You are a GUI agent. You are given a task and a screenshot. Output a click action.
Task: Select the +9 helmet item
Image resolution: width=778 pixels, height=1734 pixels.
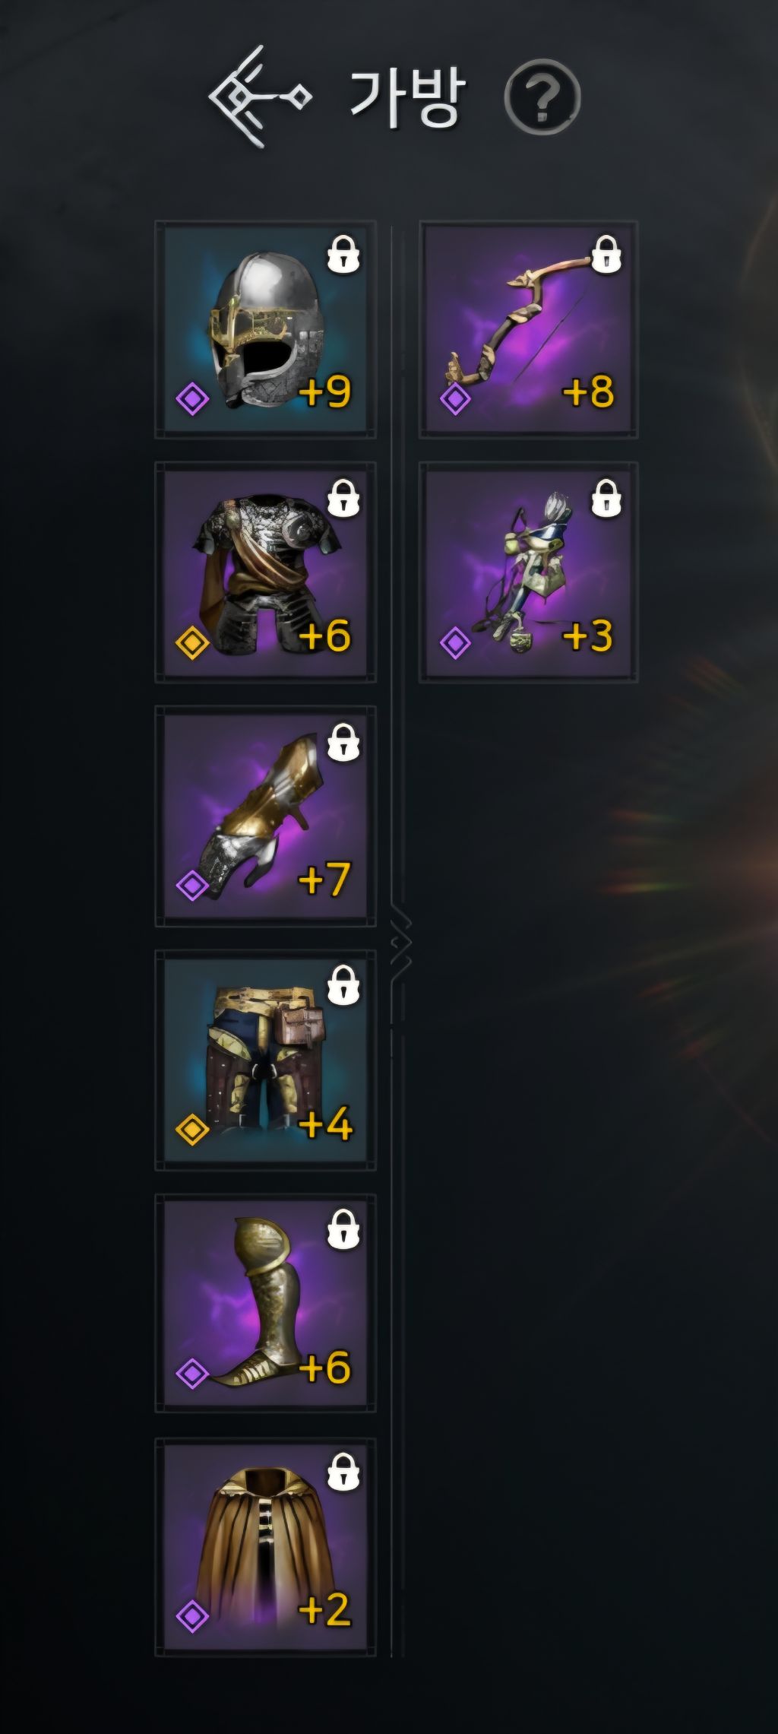tap(265, 329)
